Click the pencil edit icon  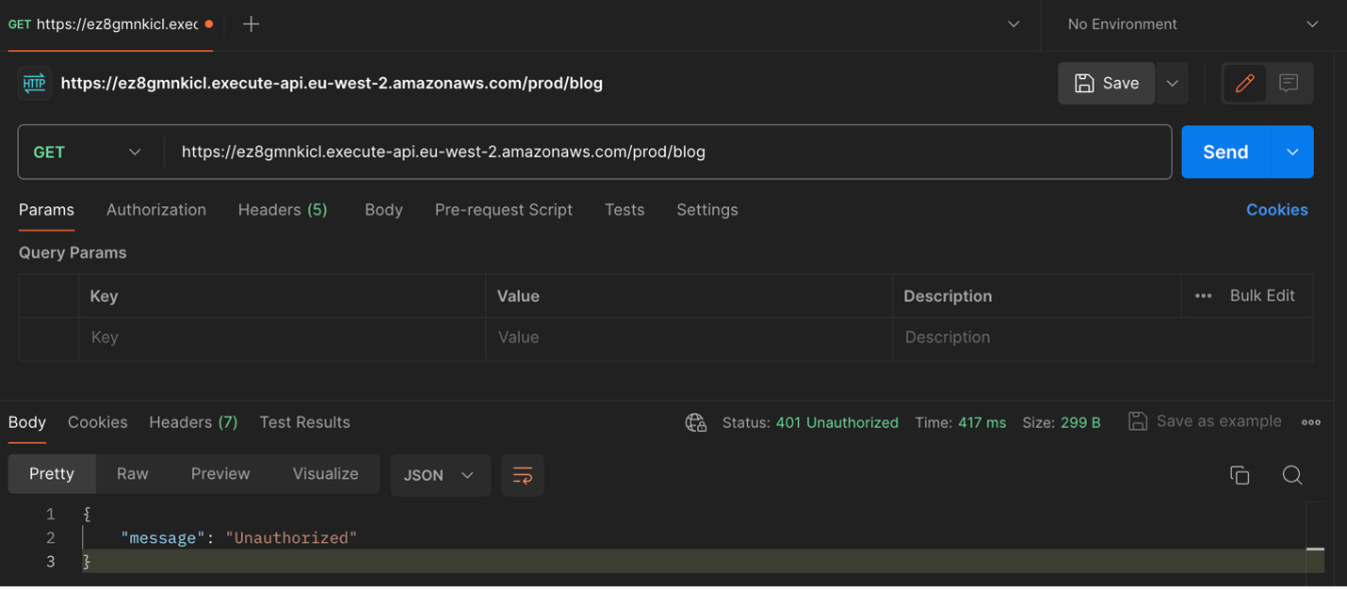coord(1244,83)
